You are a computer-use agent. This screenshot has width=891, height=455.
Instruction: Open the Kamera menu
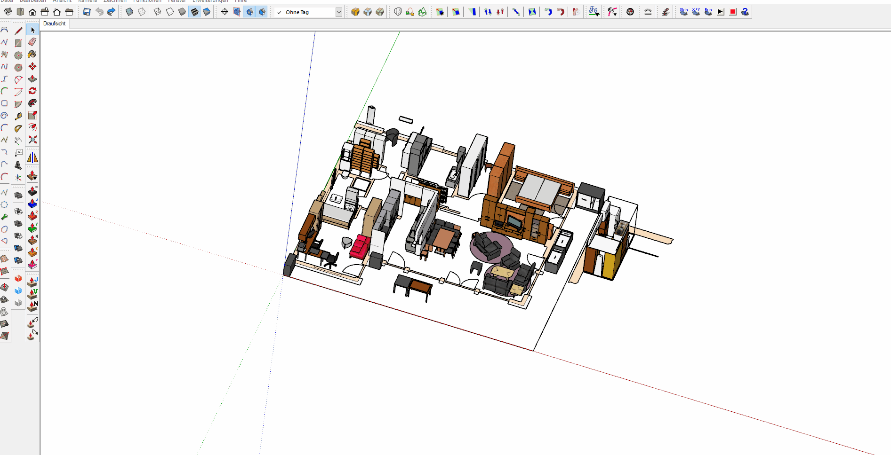88,1
